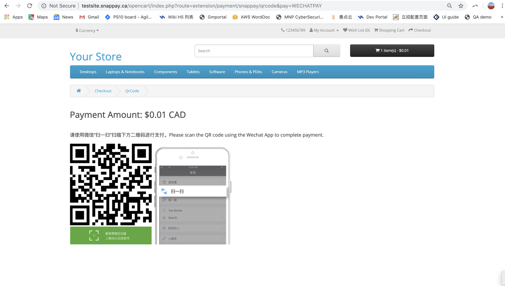Open the cart button showing 1 item(s) - $0.01

click(392, 50)
